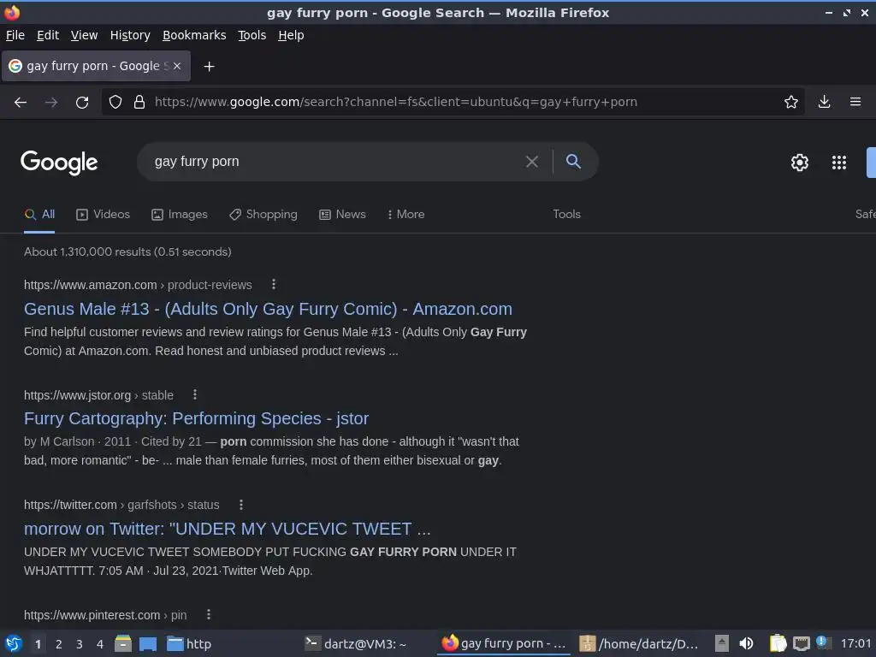Open the tracking protection shield
Screen dimensions: 876x657
tap(115, 103)
